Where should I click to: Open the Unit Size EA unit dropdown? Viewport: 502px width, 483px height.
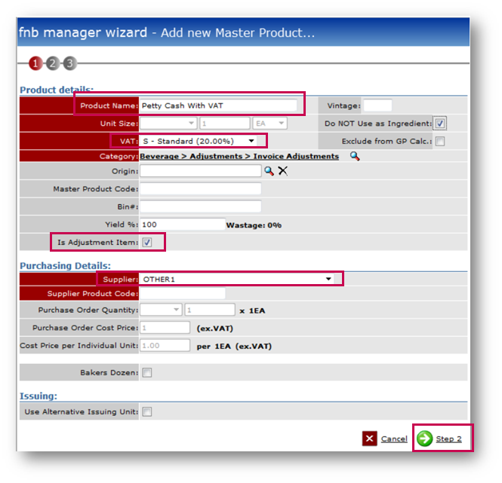coord(269,124)
